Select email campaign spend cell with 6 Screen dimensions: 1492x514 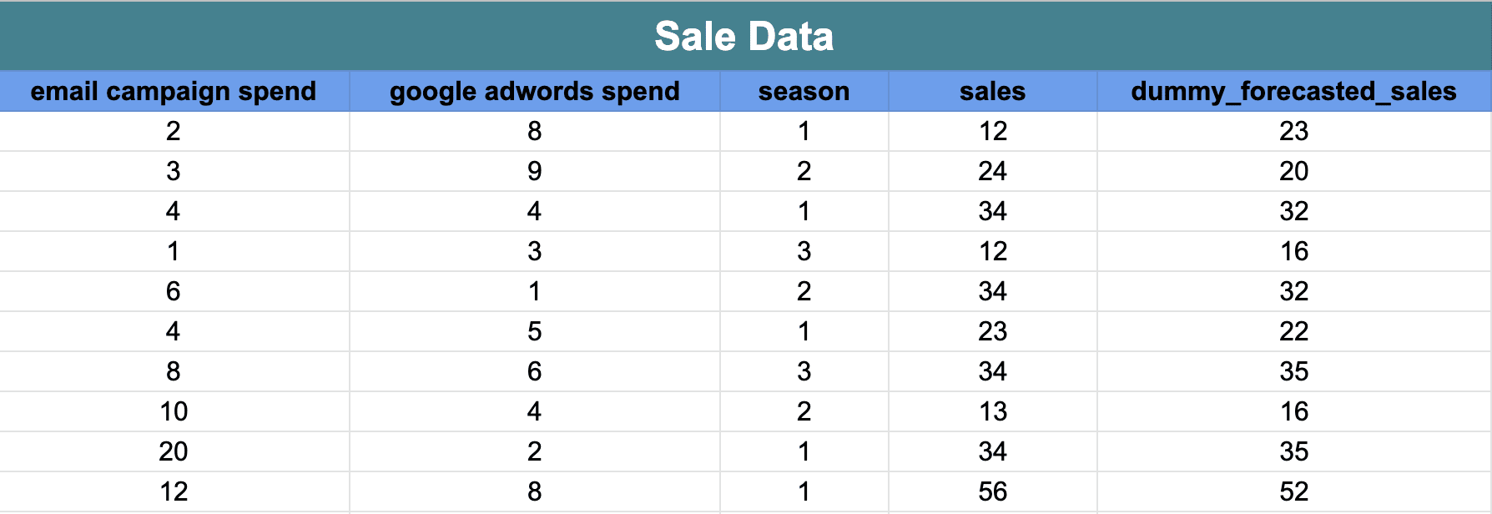tap(174, 291)
